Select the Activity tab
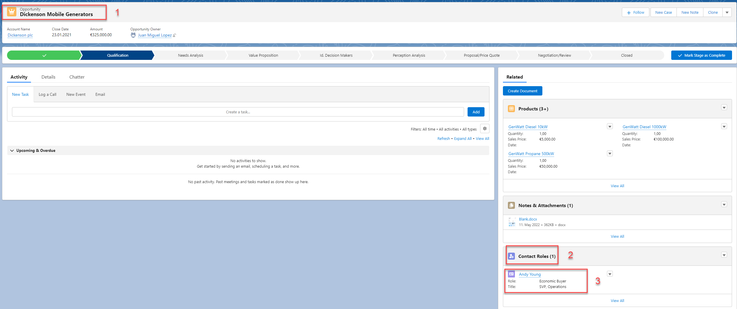Screen dimensions: 737x309 pyautogui.click(x=19, y=77)
